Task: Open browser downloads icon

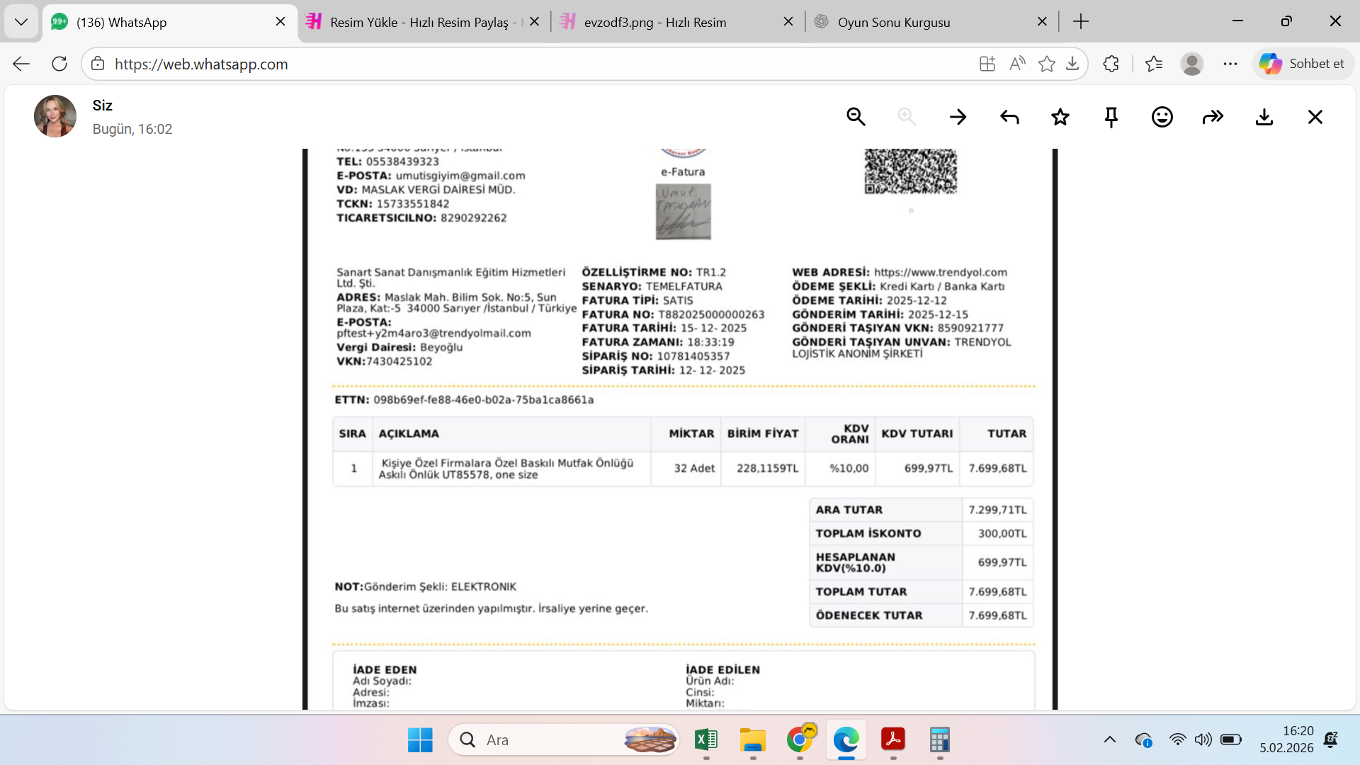Action: coord(1072,64)
